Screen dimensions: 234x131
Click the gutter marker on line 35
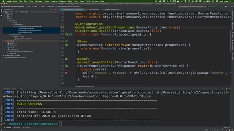pyautogui.click(x=66, y=73)
